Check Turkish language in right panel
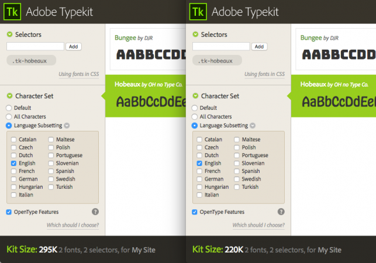The image size is (376, 263). 237,187
